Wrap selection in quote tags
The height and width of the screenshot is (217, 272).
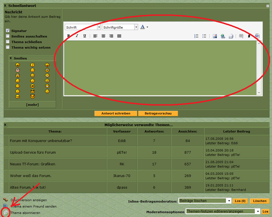coord(241,36)
